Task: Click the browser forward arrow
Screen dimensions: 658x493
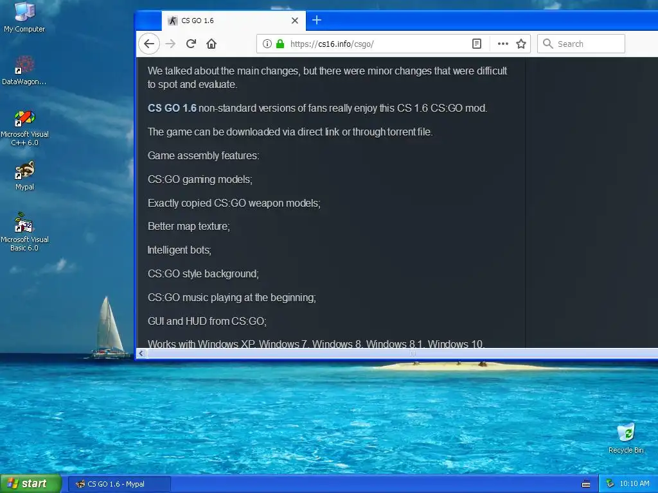Action: [170, 44]
